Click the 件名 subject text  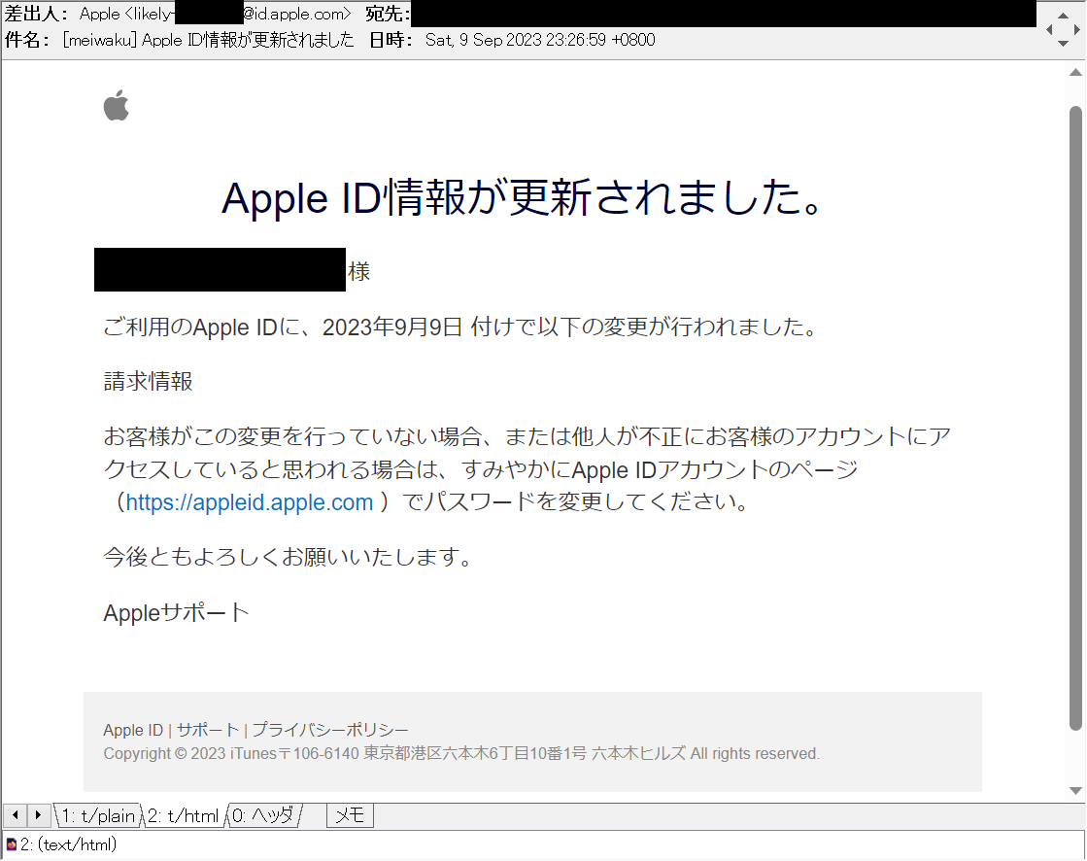coord(208,40)
